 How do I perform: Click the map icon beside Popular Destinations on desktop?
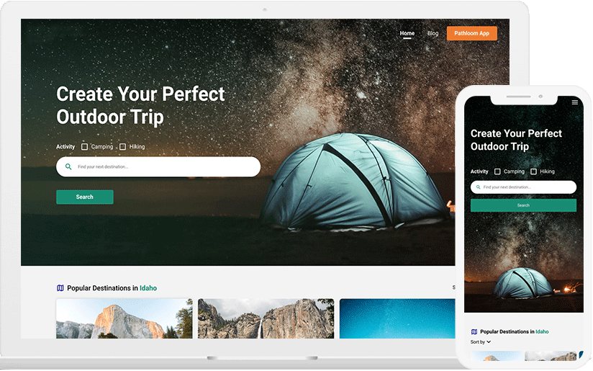coord(60,288)
